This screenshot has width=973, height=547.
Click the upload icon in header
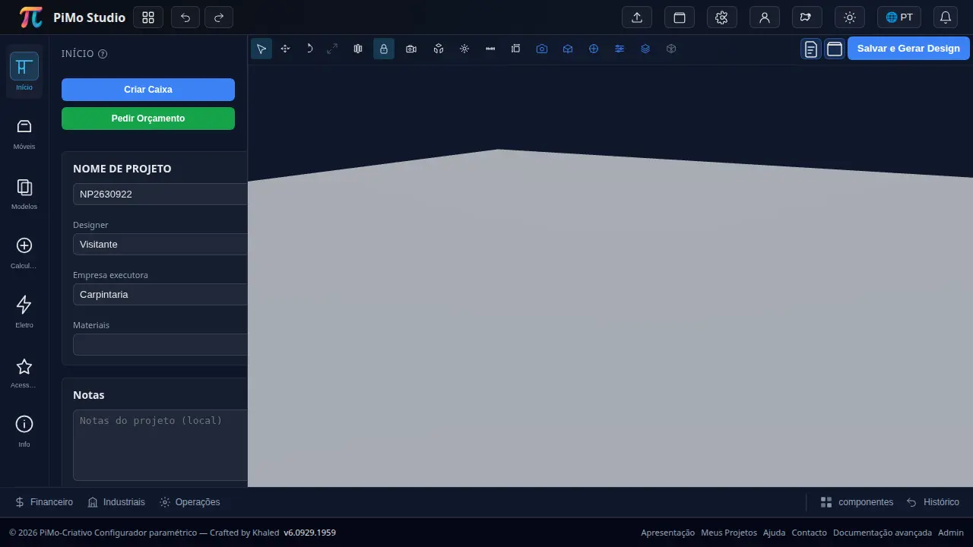pos(637,17)
